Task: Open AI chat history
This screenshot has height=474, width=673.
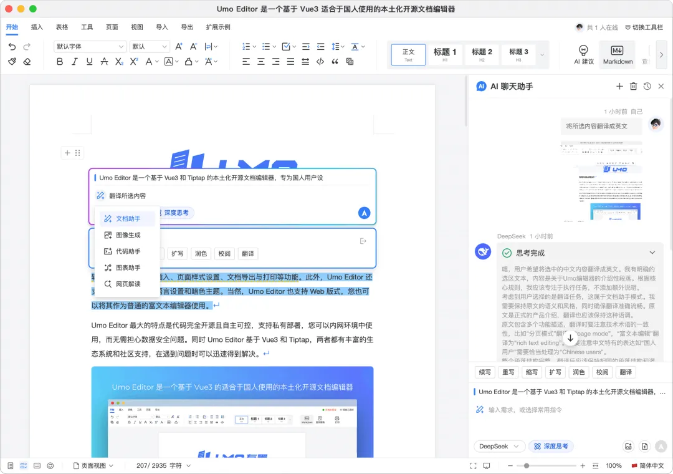Action: point(647,86)
